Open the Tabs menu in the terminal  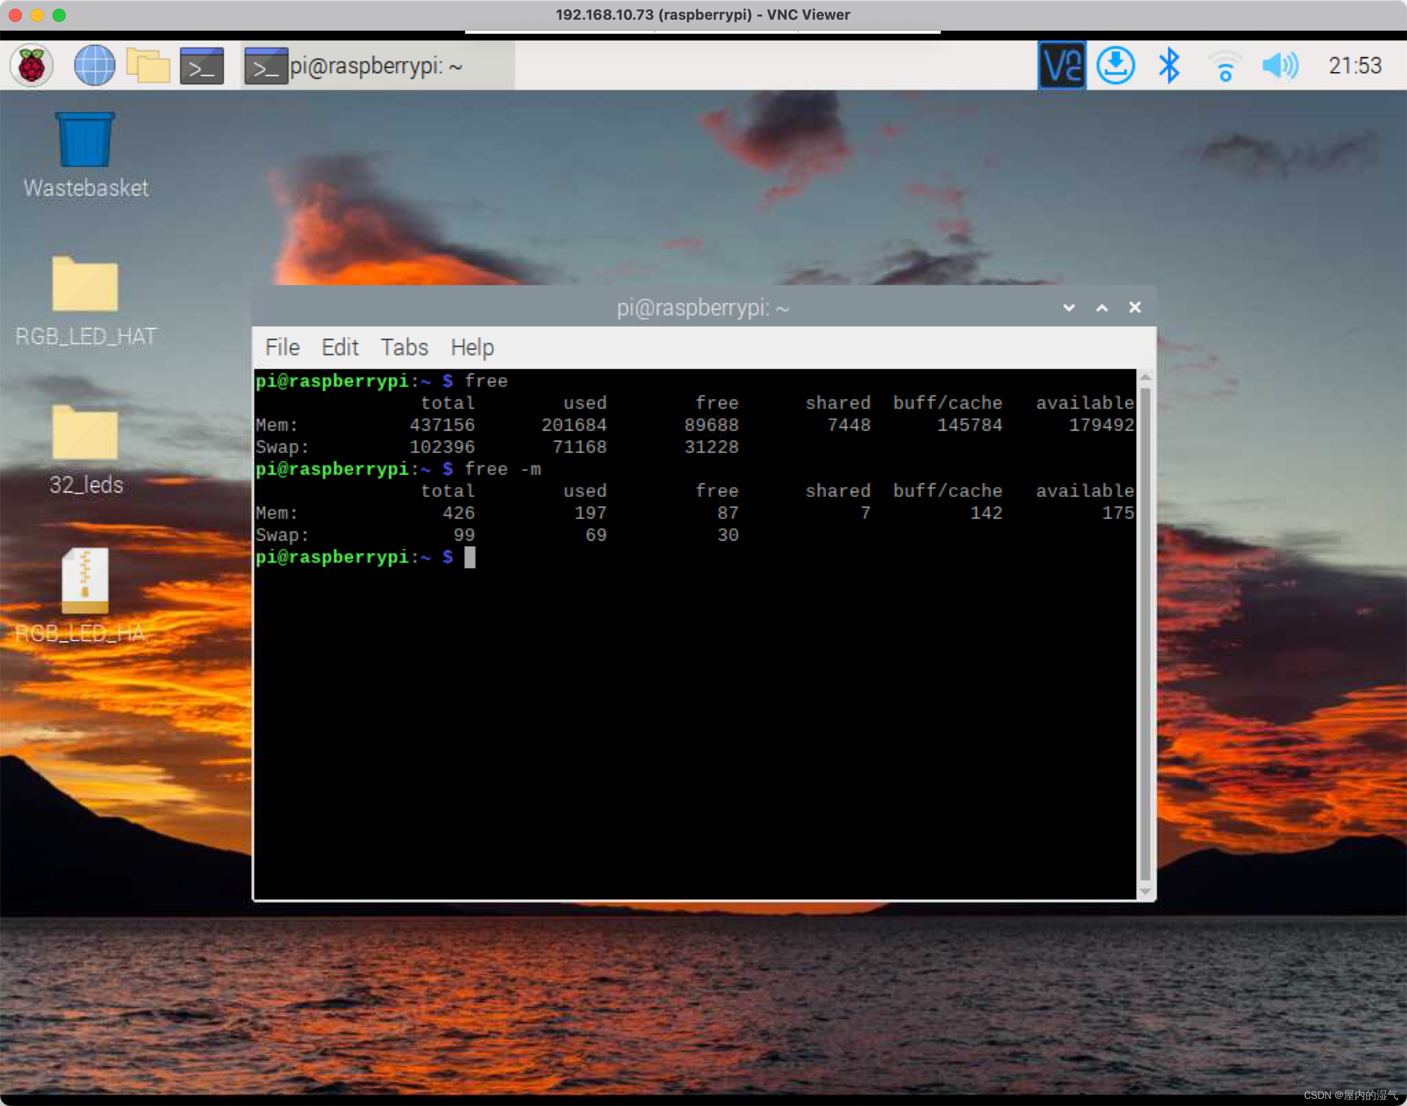[404, 348]
